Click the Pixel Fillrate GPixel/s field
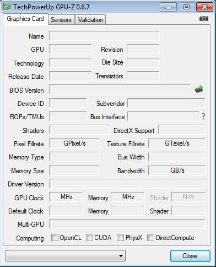 tap(74, 143)
